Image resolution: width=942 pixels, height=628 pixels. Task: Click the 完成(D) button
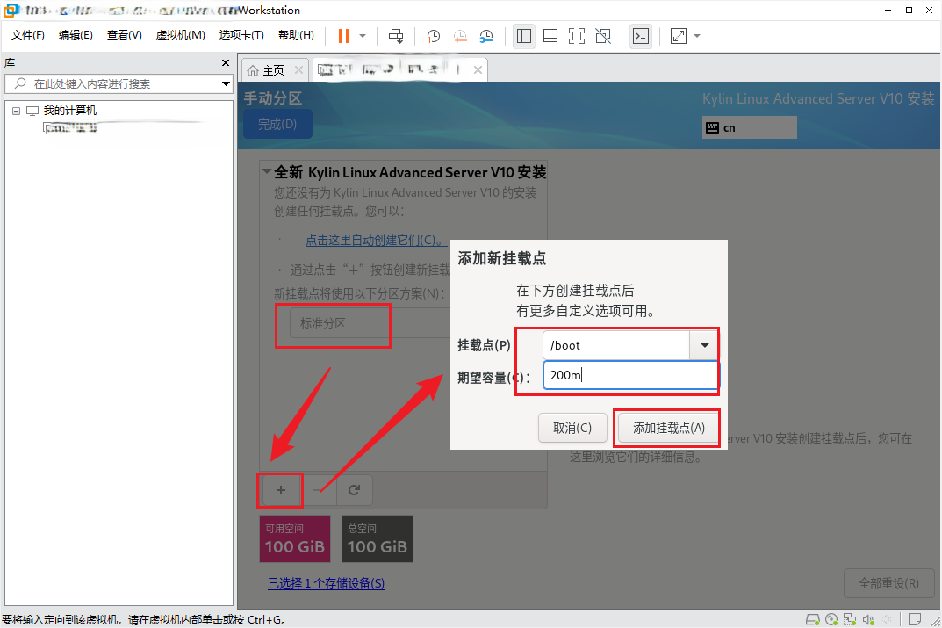click(x=277, y=124)
